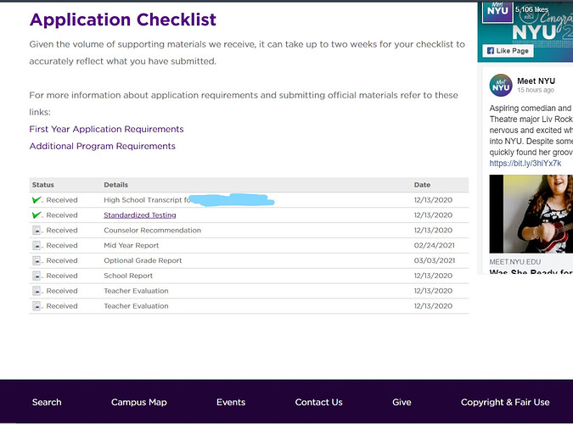Viewport: 573px width, 424px height.
Task: Click Meet NYU round profile avatar
Action: (x=501, y=85)
